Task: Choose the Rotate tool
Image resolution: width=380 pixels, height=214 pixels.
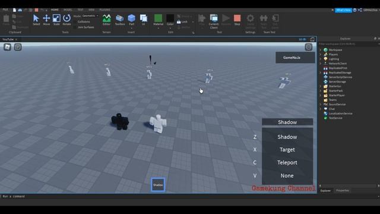Action: (x=66, y=20)
